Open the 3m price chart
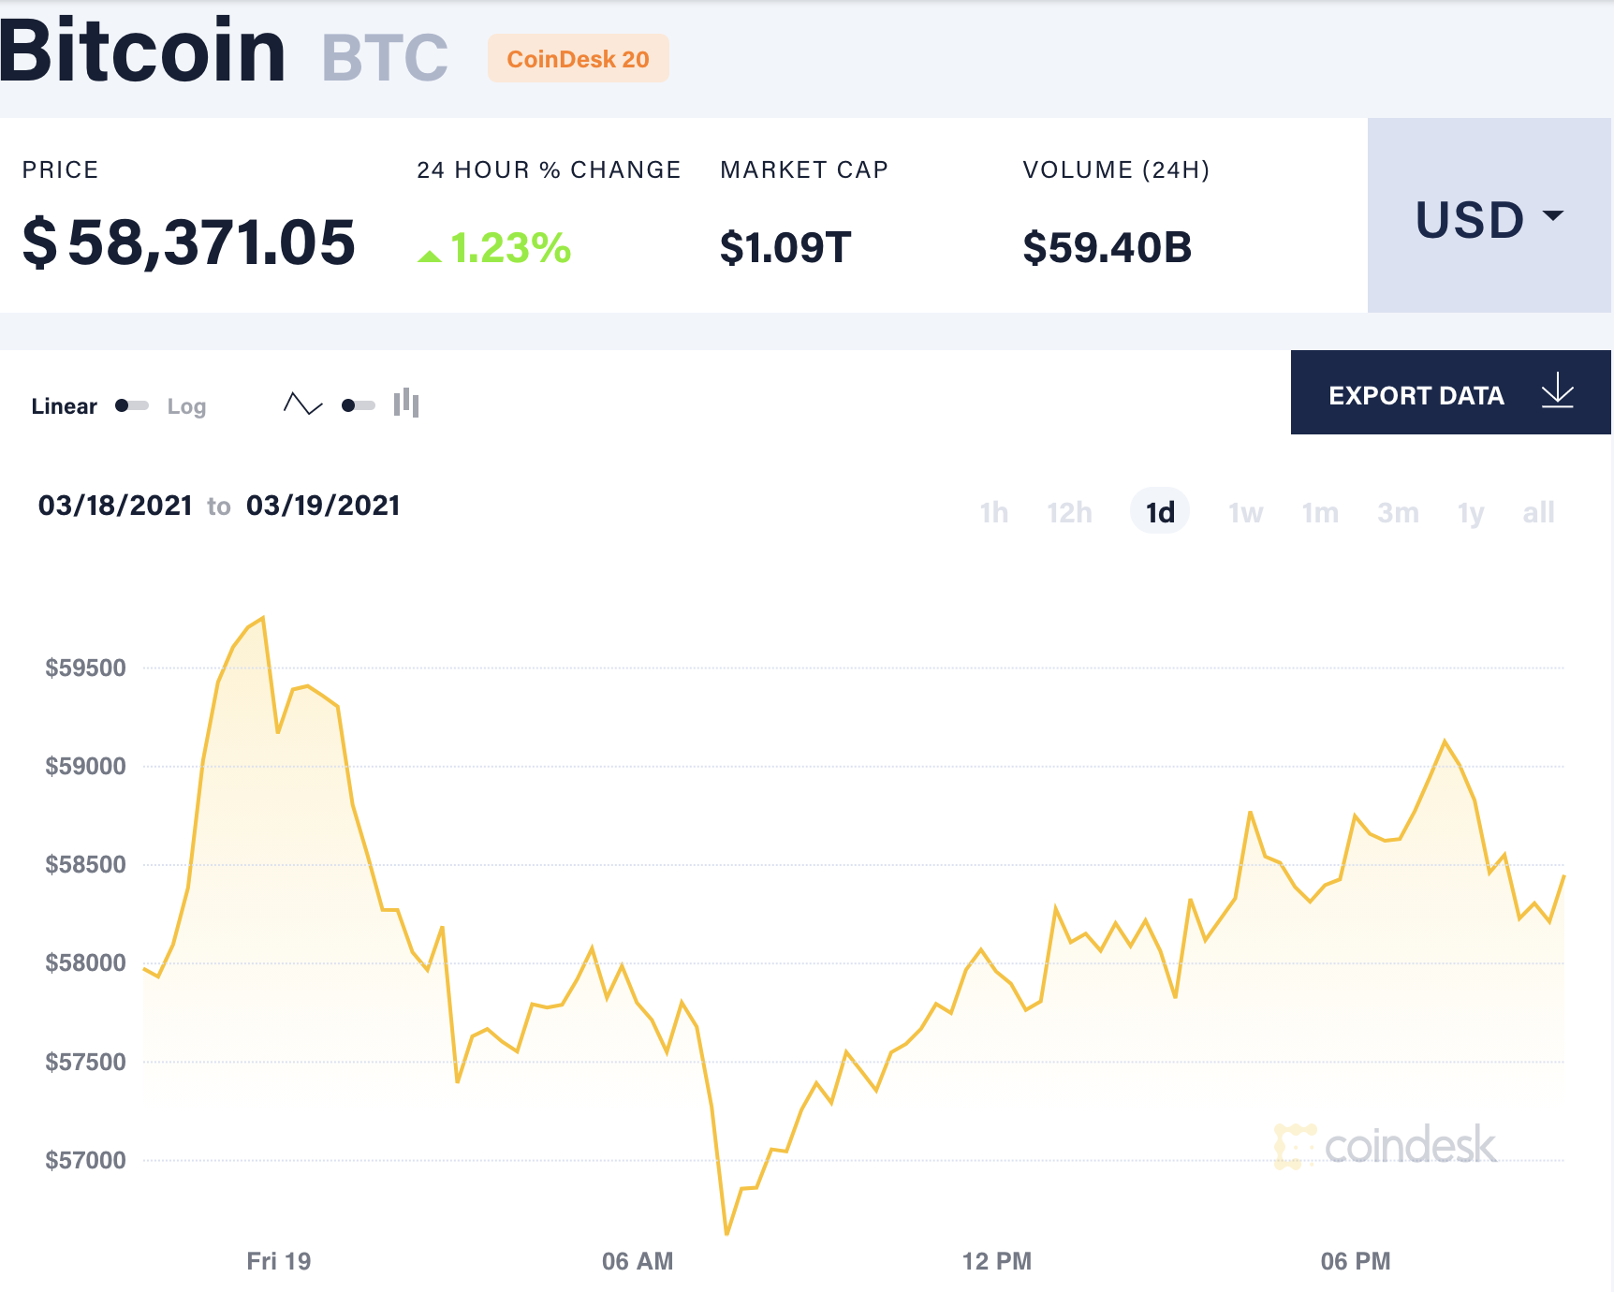This screenshot has height=1292, width=1614. (1398, 512)
